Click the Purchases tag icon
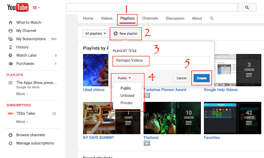 pyautogui.click(x=10, y=64)
